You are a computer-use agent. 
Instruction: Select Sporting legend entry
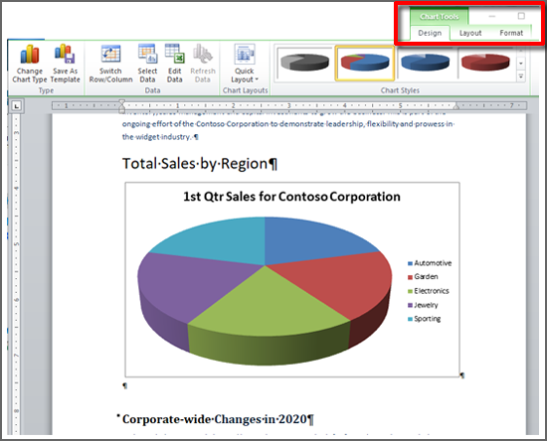coord(425,319)
